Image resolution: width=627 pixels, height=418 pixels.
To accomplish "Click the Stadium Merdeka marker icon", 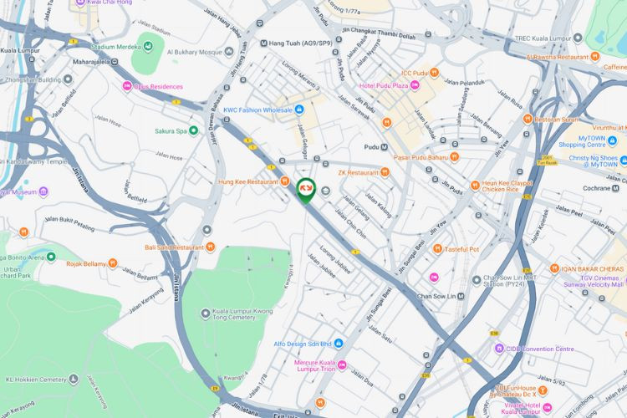I will pos(148,47).
